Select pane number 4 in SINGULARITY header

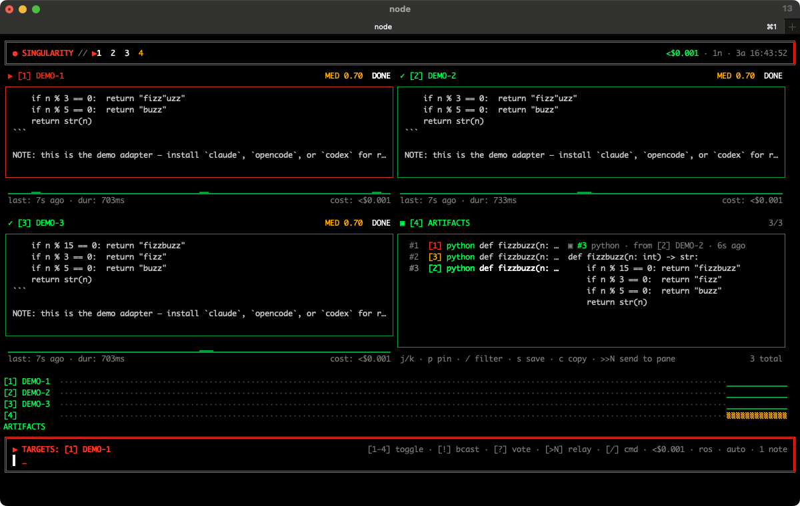(141, 53)
